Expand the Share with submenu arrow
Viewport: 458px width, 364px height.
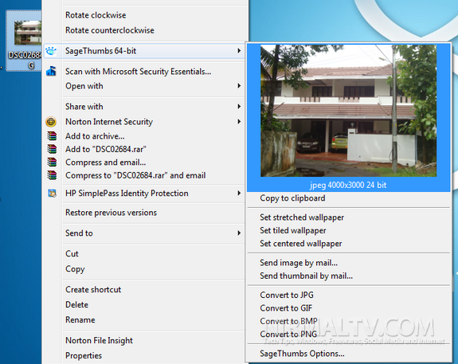[239, 107]
